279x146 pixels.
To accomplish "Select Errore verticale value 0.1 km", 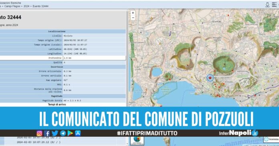I will click(x=67, y=76).
